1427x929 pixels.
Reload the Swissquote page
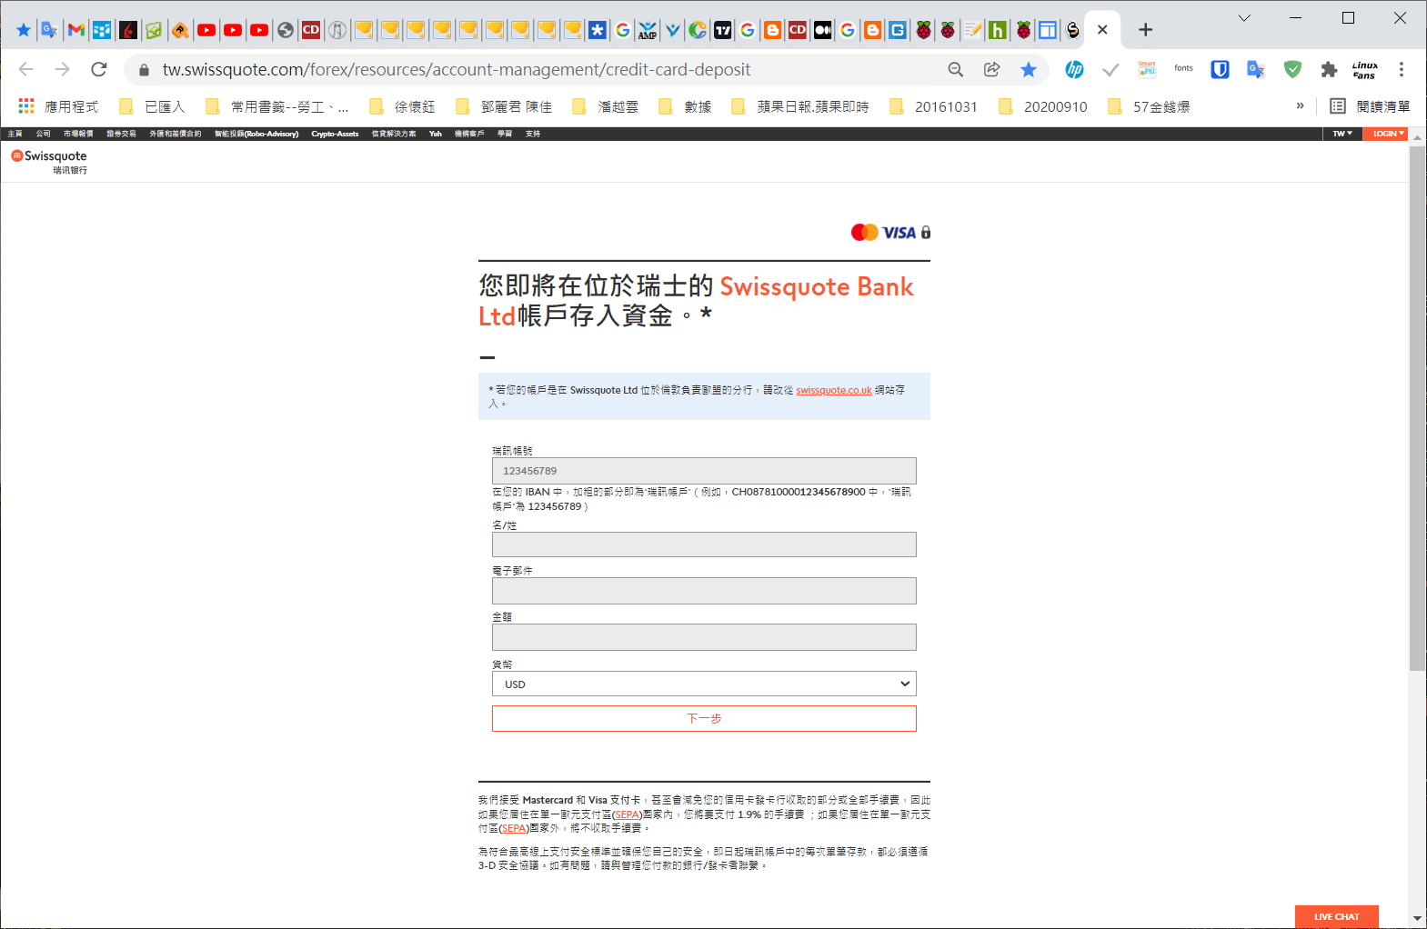click(x=99, y=69)
